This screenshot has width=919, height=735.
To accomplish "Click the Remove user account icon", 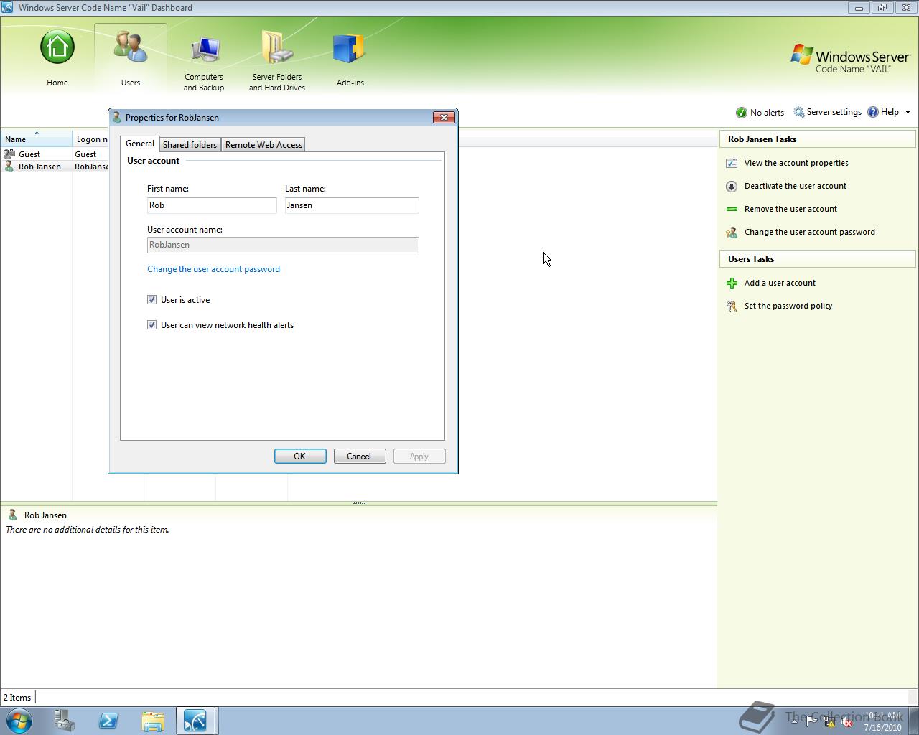I will click(x=732, y=209).
